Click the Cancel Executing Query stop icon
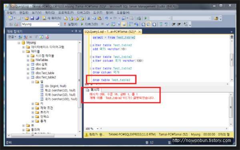 pyautogui.click(x=102, y=24)
